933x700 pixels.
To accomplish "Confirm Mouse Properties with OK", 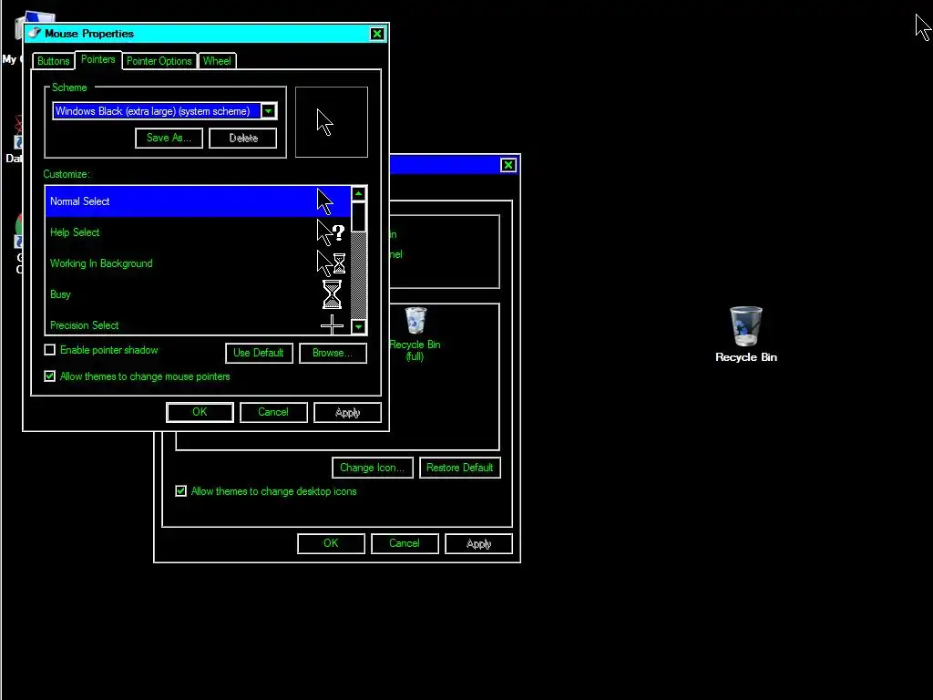I will (200, 412).
